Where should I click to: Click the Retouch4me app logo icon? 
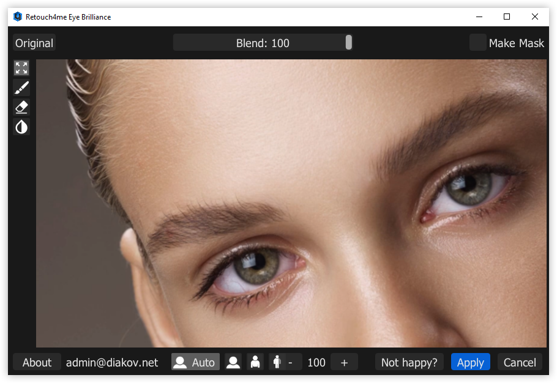(17, 17)
